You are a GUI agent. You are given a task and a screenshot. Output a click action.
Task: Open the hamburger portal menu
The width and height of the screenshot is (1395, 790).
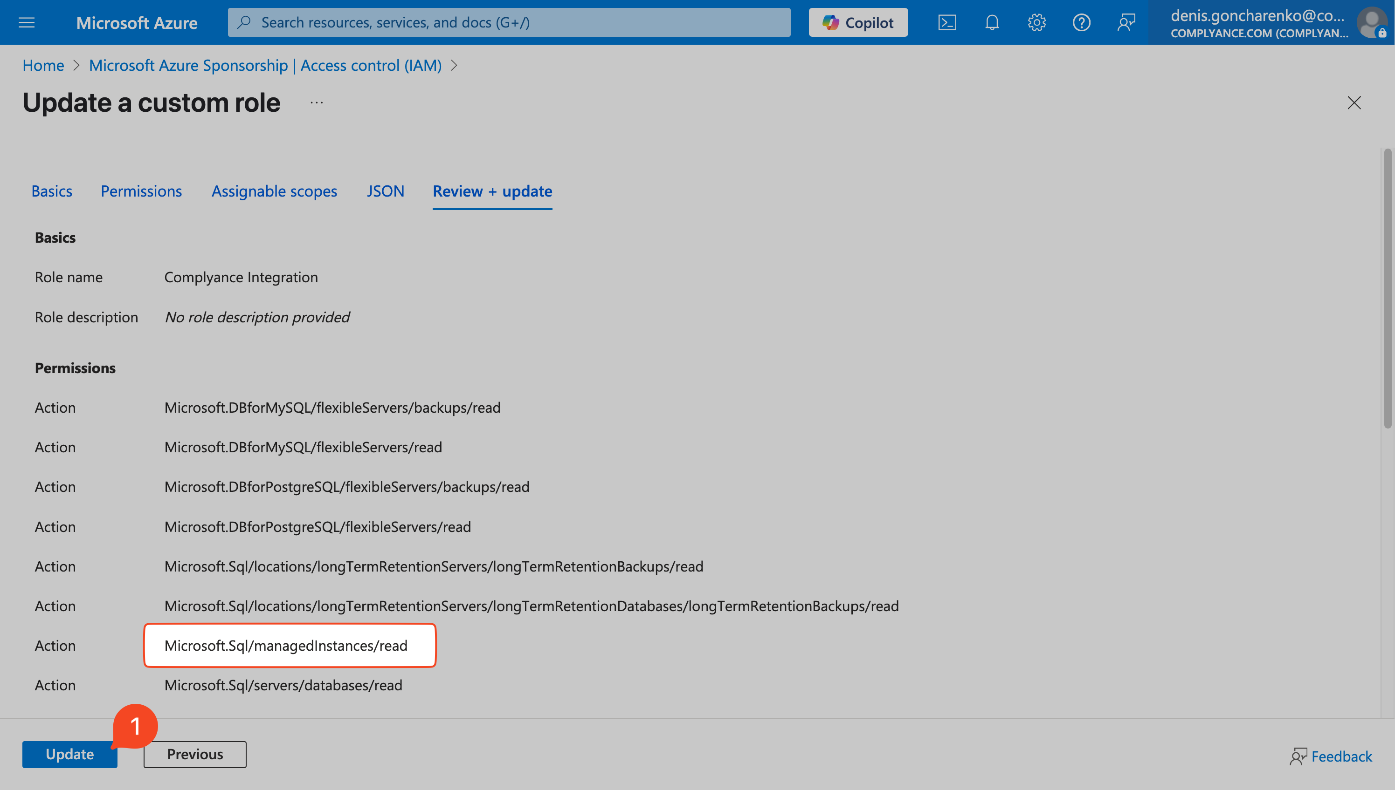pyautogui.click(x=27, y=22)
